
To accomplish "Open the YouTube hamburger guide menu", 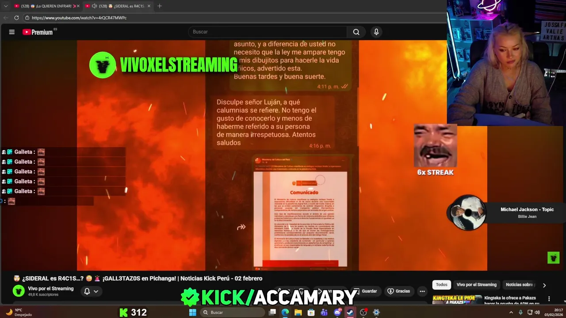I will point(12,32).
